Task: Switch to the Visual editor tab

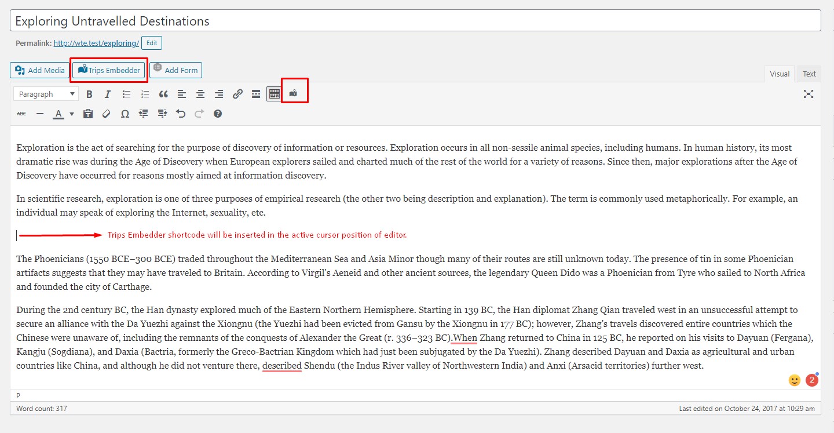Action: point(780,74)
